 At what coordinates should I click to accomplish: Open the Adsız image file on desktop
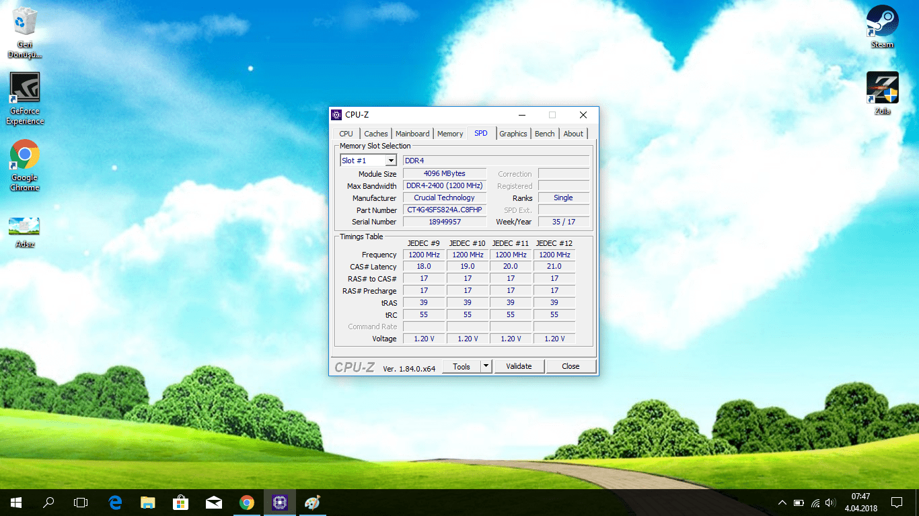(24, 226)
